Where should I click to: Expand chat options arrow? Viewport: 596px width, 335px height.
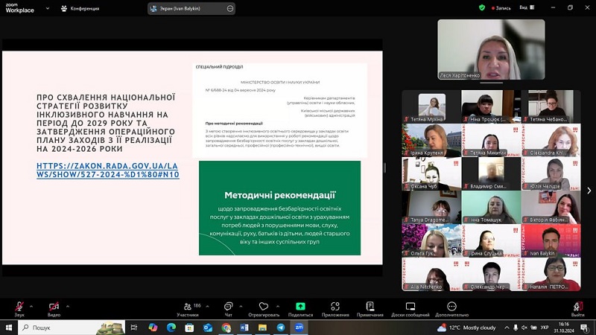pyautogui.click(x=241, y=306)
